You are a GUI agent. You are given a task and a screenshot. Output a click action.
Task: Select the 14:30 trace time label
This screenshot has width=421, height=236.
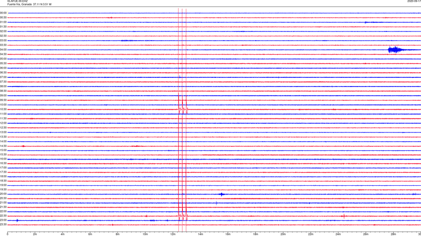coord(3,146)
